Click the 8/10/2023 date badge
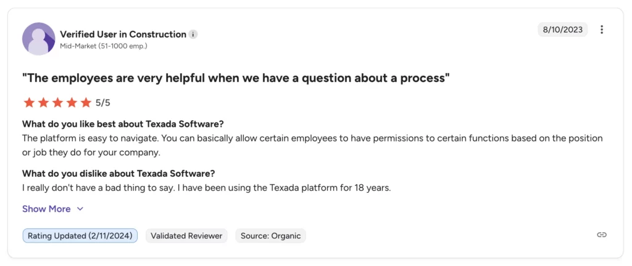Screen dimensions: 632x266 pos(563,30)
